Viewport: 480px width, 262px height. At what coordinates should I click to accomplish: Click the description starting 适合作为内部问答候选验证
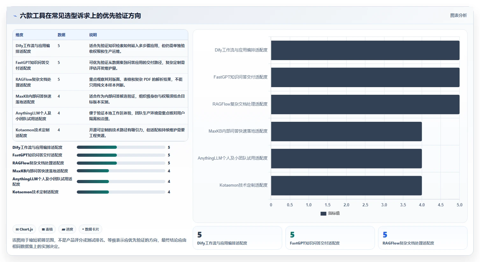coord(137,99)
